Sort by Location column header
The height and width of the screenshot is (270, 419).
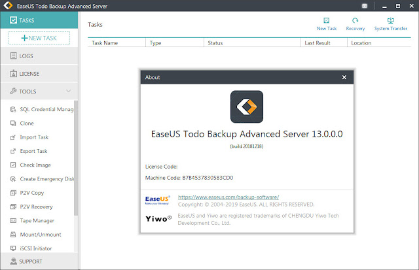pos(379,42)
